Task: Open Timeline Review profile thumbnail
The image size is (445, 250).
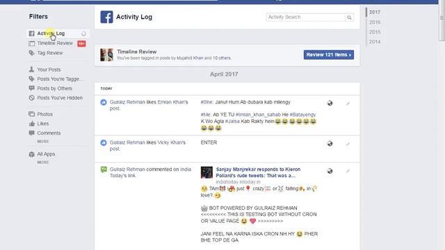Action: 106,55
